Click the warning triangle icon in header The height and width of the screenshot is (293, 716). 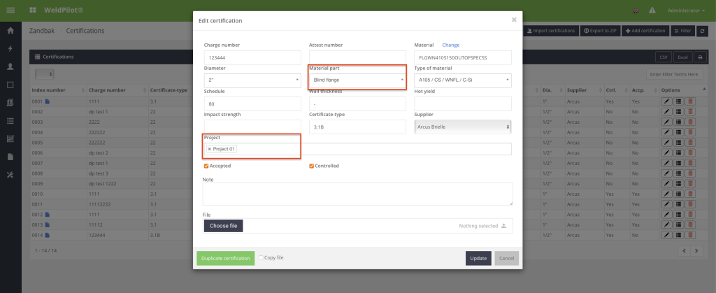coord(652,10)
